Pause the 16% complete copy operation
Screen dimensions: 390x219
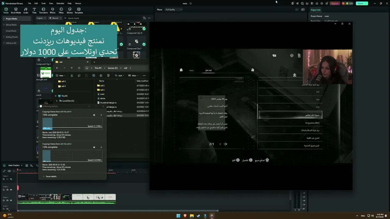pos(94,115)
